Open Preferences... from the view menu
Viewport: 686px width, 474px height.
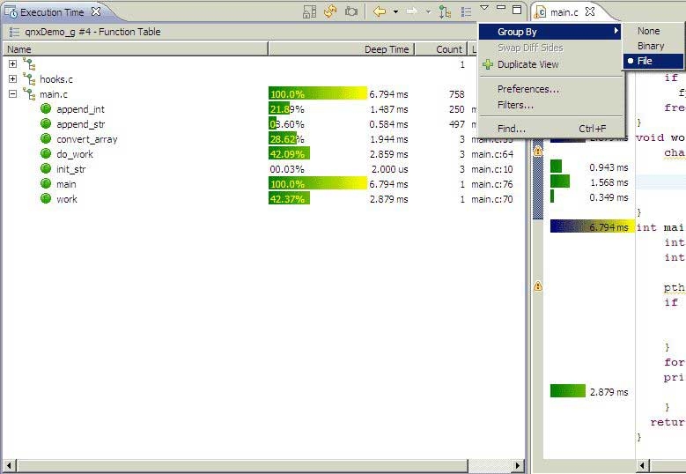[527, 89]
